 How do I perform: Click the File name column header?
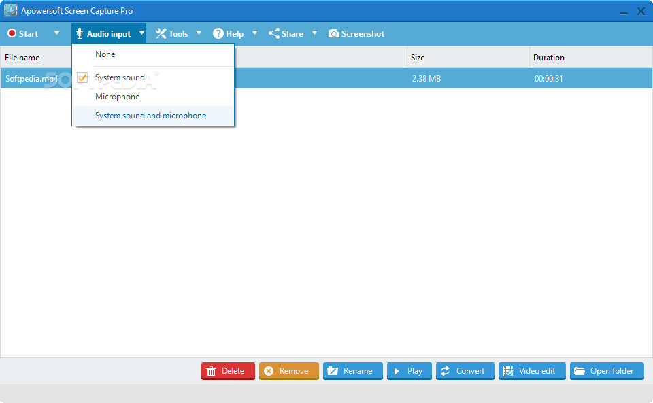[x=22, y=58]
